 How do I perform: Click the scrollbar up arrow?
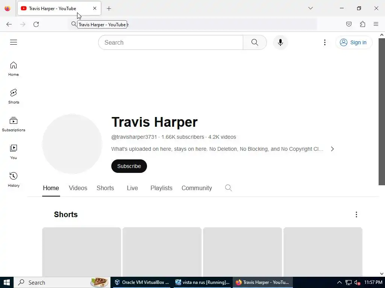pos(382,35)
